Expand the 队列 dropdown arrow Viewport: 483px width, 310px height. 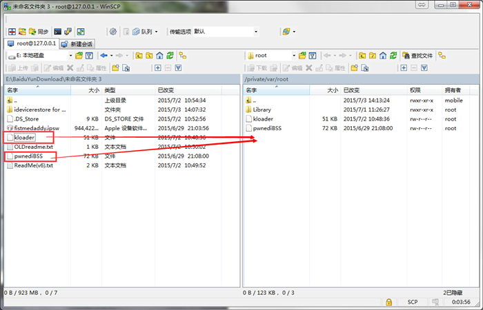click(156, 32)
